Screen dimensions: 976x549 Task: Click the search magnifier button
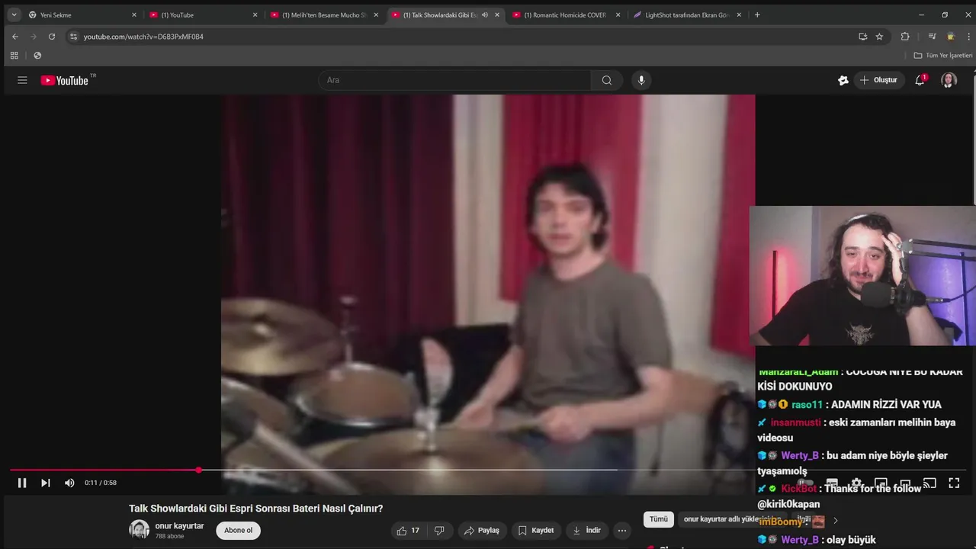click(607, 80)
